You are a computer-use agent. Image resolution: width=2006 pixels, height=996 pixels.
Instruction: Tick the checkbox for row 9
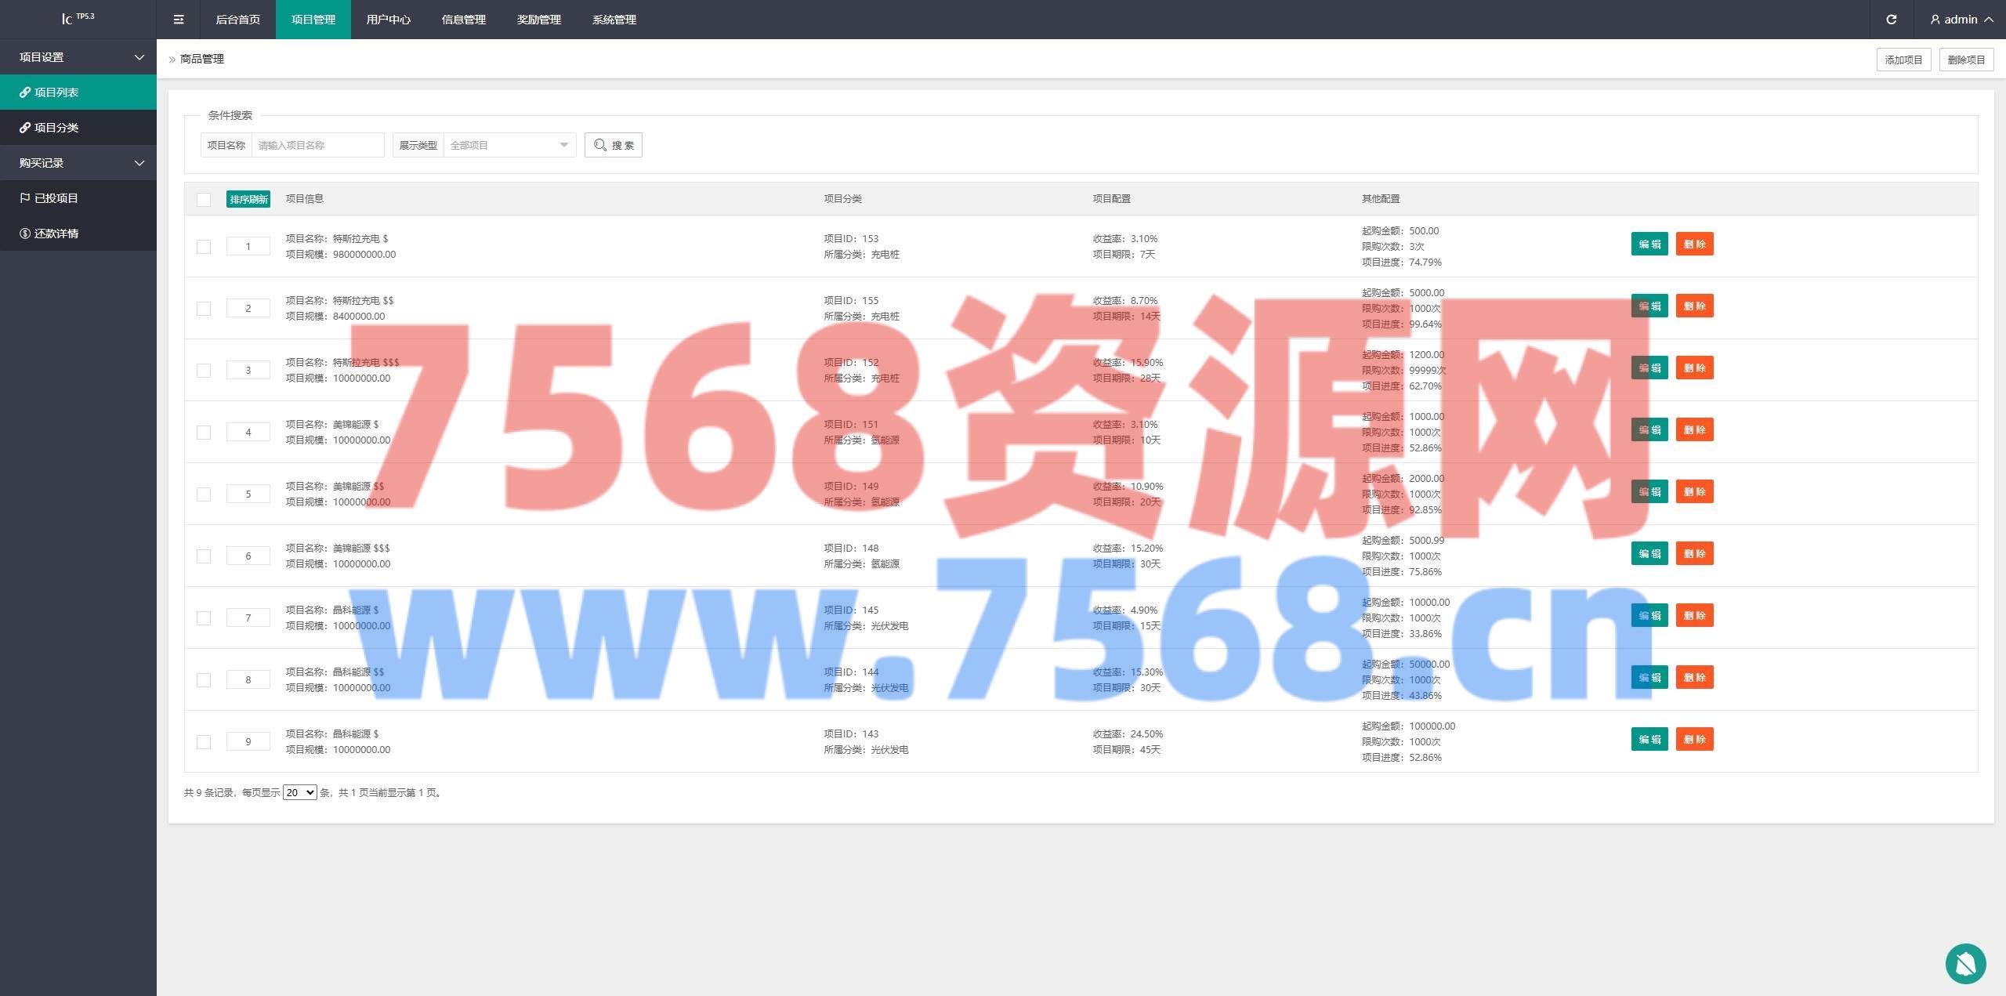coord(204,741)
